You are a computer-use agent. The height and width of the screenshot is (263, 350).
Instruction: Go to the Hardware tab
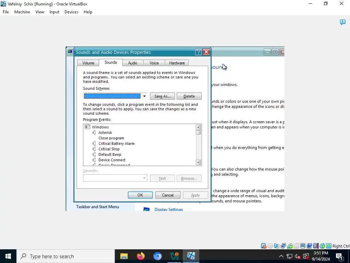[177, 63]
